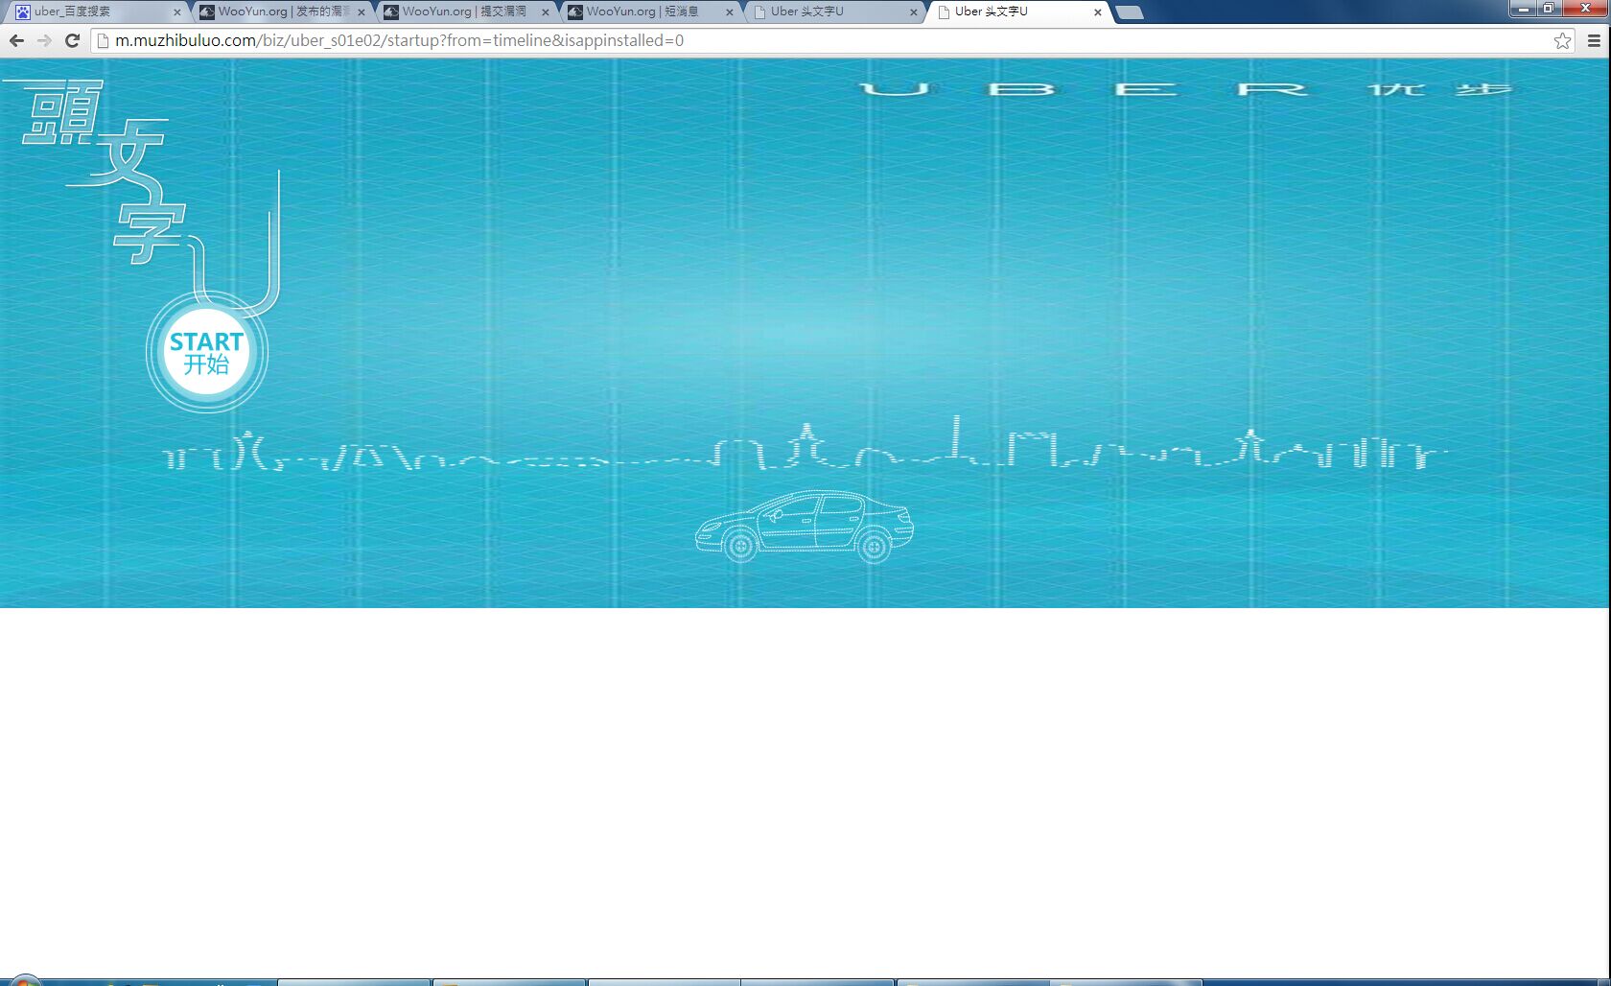
Task: Close the active Uber 头文字U tab
Action: (1098, 12)
